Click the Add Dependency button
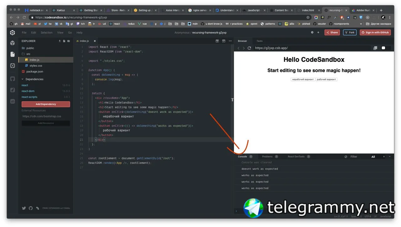 tap(46, 104)
